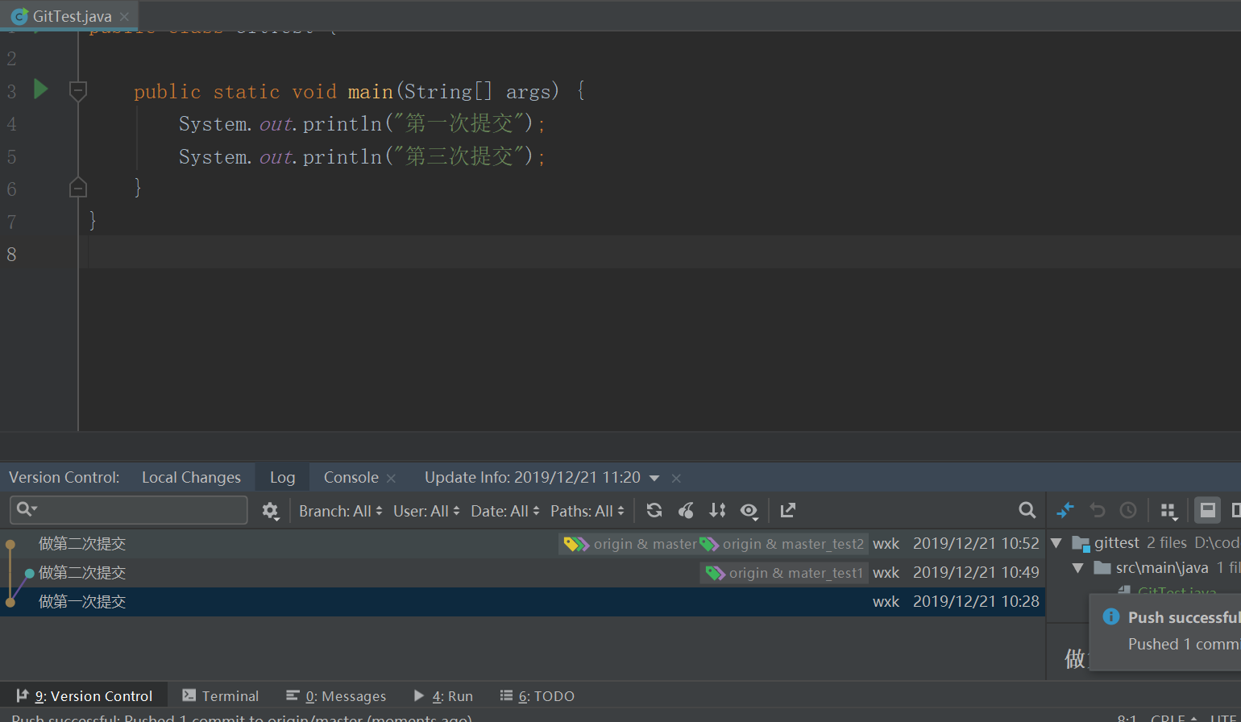Screen dimensions: 1241x722
Task: Click the magnifier at log toolbar right
Action: pos(1027,510)
